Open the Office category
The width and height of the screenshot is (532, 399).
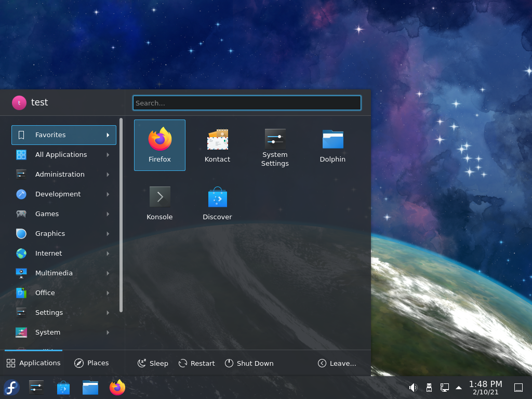tap(64, 293)
